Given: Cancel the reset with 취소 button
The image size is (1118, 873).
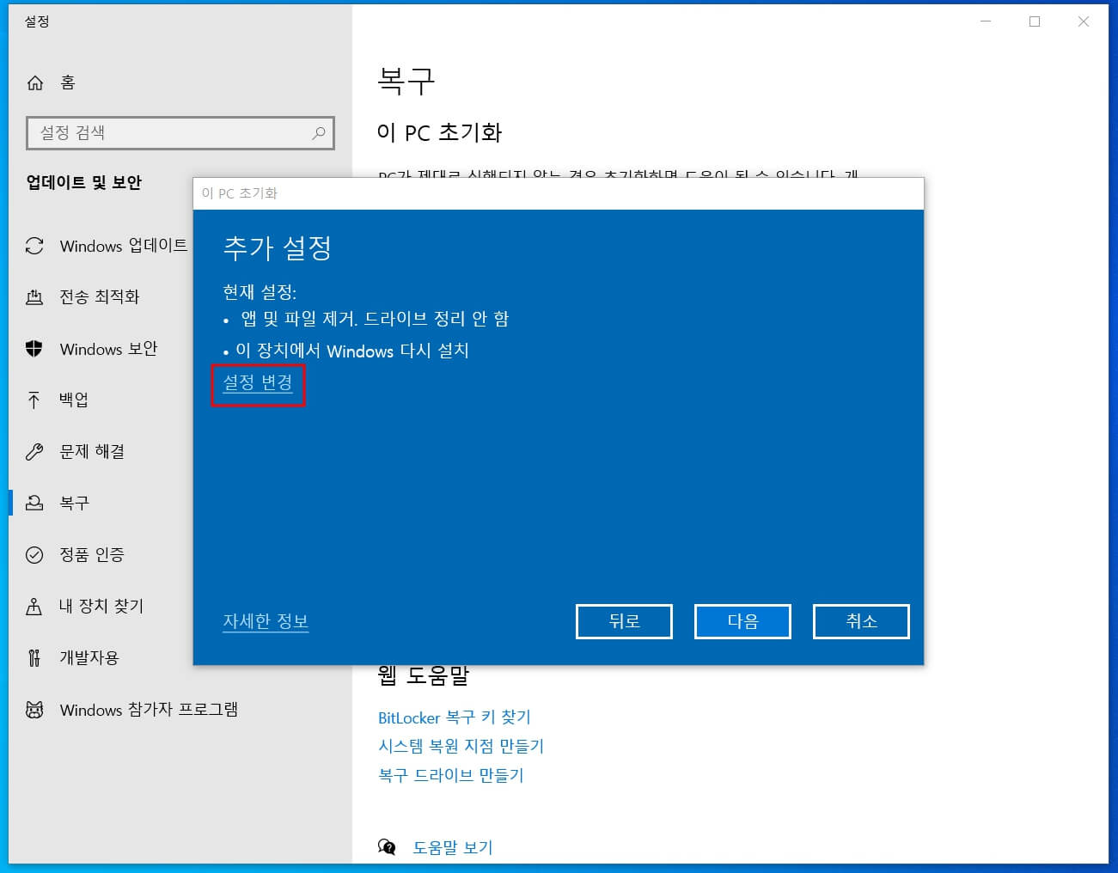Looking at the screenshot, I should [861, 621].
